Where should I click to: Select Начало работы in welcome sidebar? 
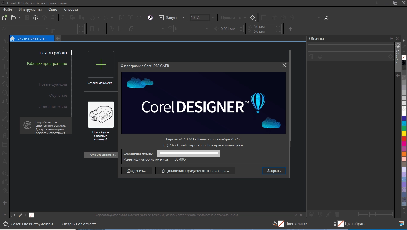53,53
